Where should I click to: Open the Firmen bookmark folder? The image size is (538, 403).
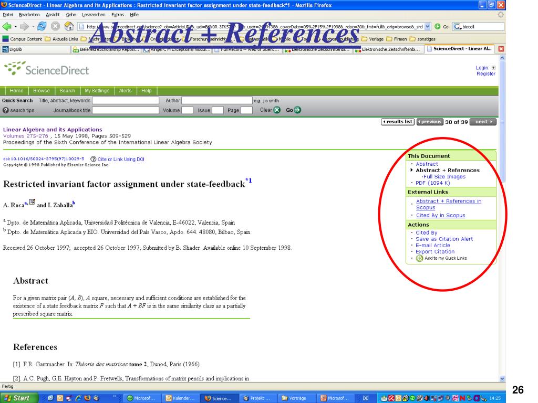[x=397, y=39]
